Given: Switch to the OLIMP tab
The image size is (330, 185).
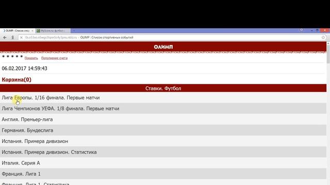Looking at the screenshot, I should coord(17,31).
